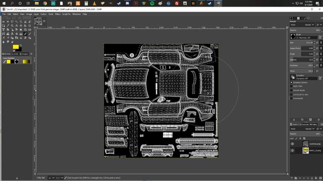
Task: Open the dynamics editor icon beside Dynamics Off
Action: point(320,78)
